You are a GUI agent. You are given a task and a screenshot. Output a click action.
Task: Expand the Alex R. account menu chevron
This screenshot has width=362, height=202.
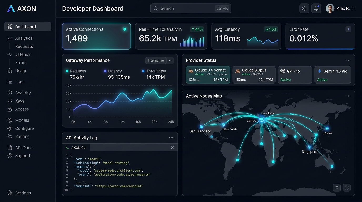pyautogui.click(x=353, y=8)
